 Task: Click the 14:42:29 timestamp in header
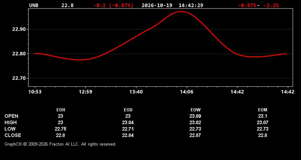point(191,5)
